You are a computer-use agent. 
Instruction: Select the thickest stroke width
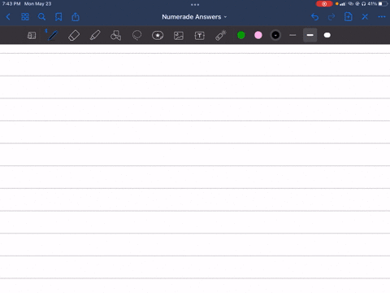(327, 35)
